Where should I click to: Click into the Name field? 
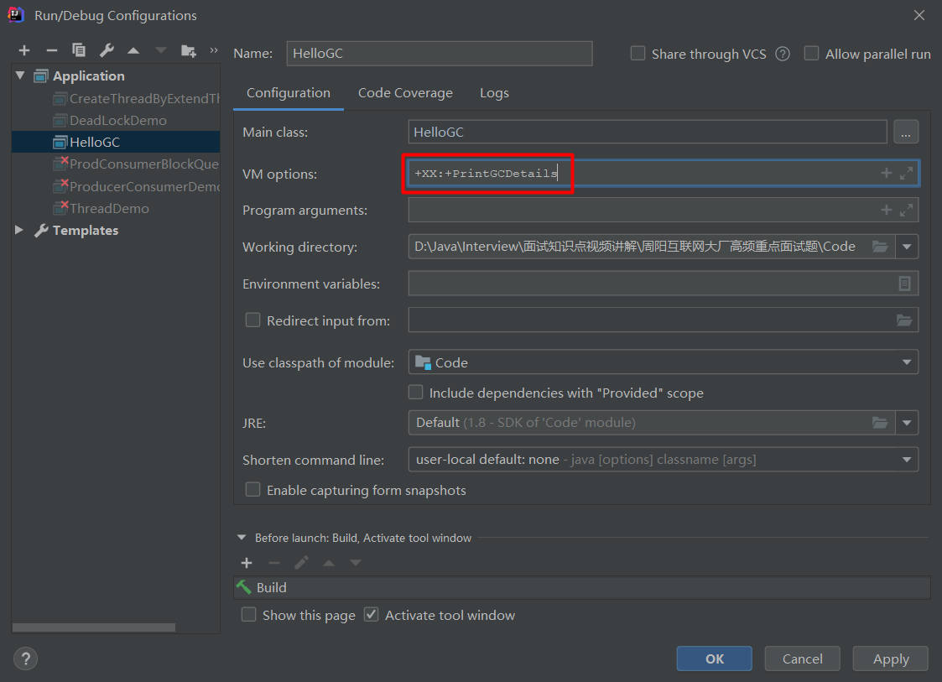[440, 54]
